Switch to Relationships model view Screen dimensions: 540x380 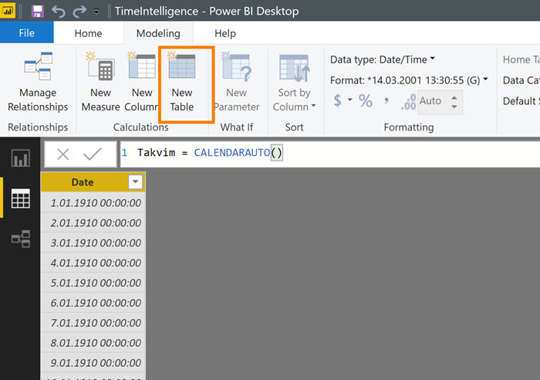click(x=20, y=239)
